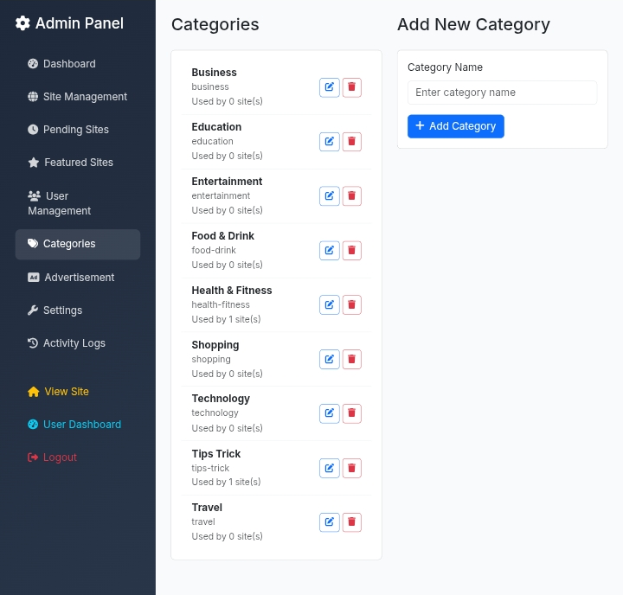Image resolution: width=623 pixels, height=595 pixels.
Task: Edit the Health & Fitness category
Action: [x=330, y=305]
